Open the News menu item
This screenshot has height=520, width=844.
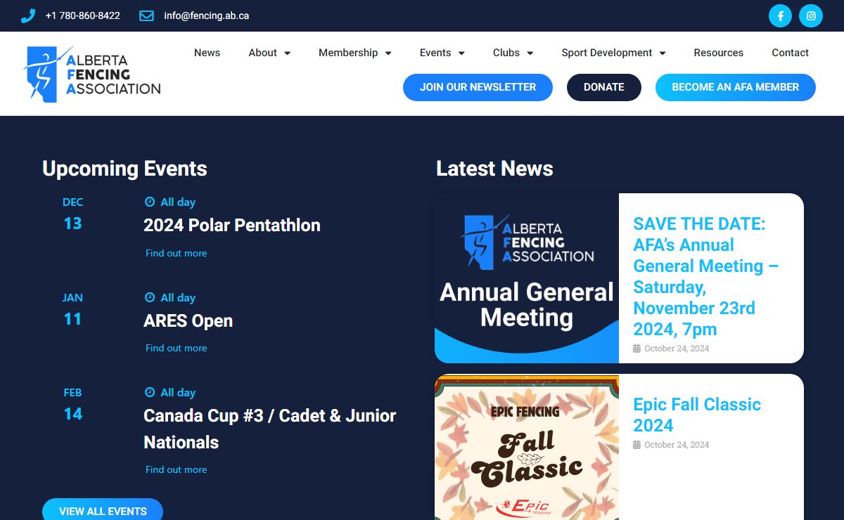(x=207, y=53)
